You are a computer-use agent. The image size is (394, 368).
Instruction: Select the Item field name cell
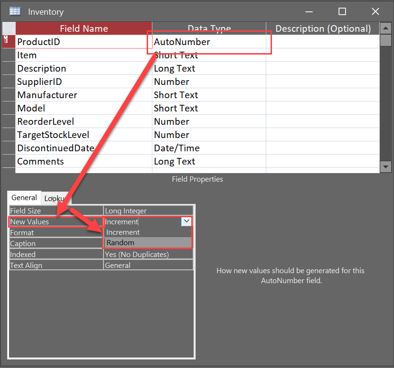84,55
